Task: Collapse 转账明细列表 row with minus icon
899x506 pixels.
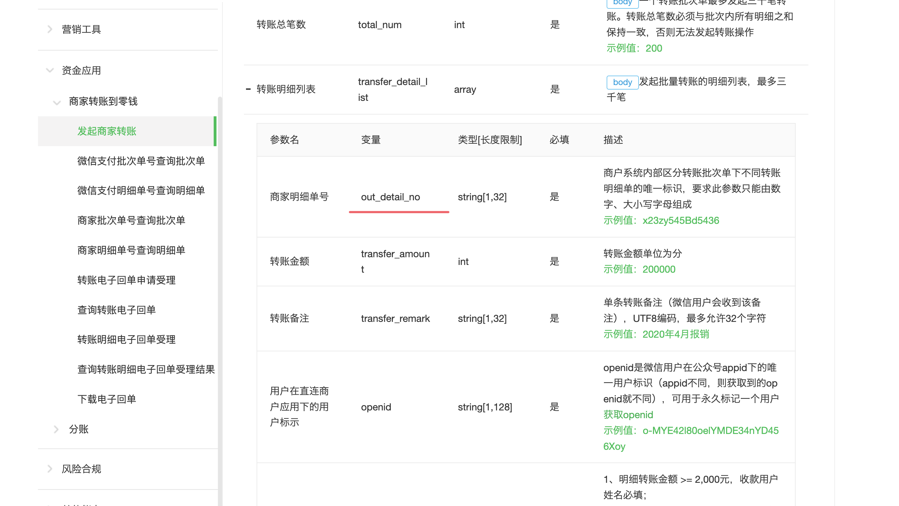Action: pos(248,89)
